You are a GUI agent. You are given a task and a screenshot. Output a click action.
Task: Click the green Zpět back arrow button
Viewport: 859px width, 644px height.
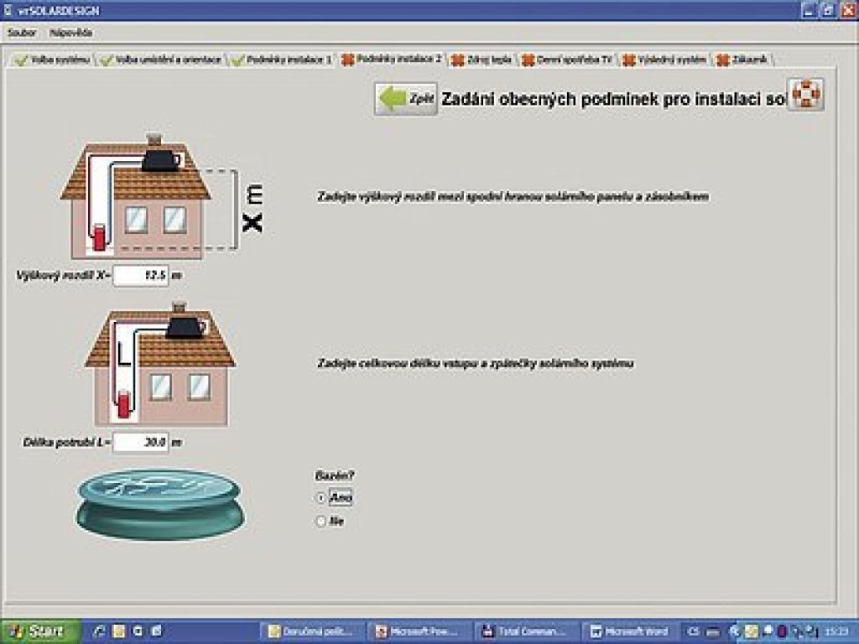point(406,99)
